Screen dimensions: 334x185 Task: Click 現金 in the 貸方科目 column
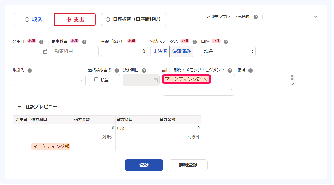[x=121, y=128]
